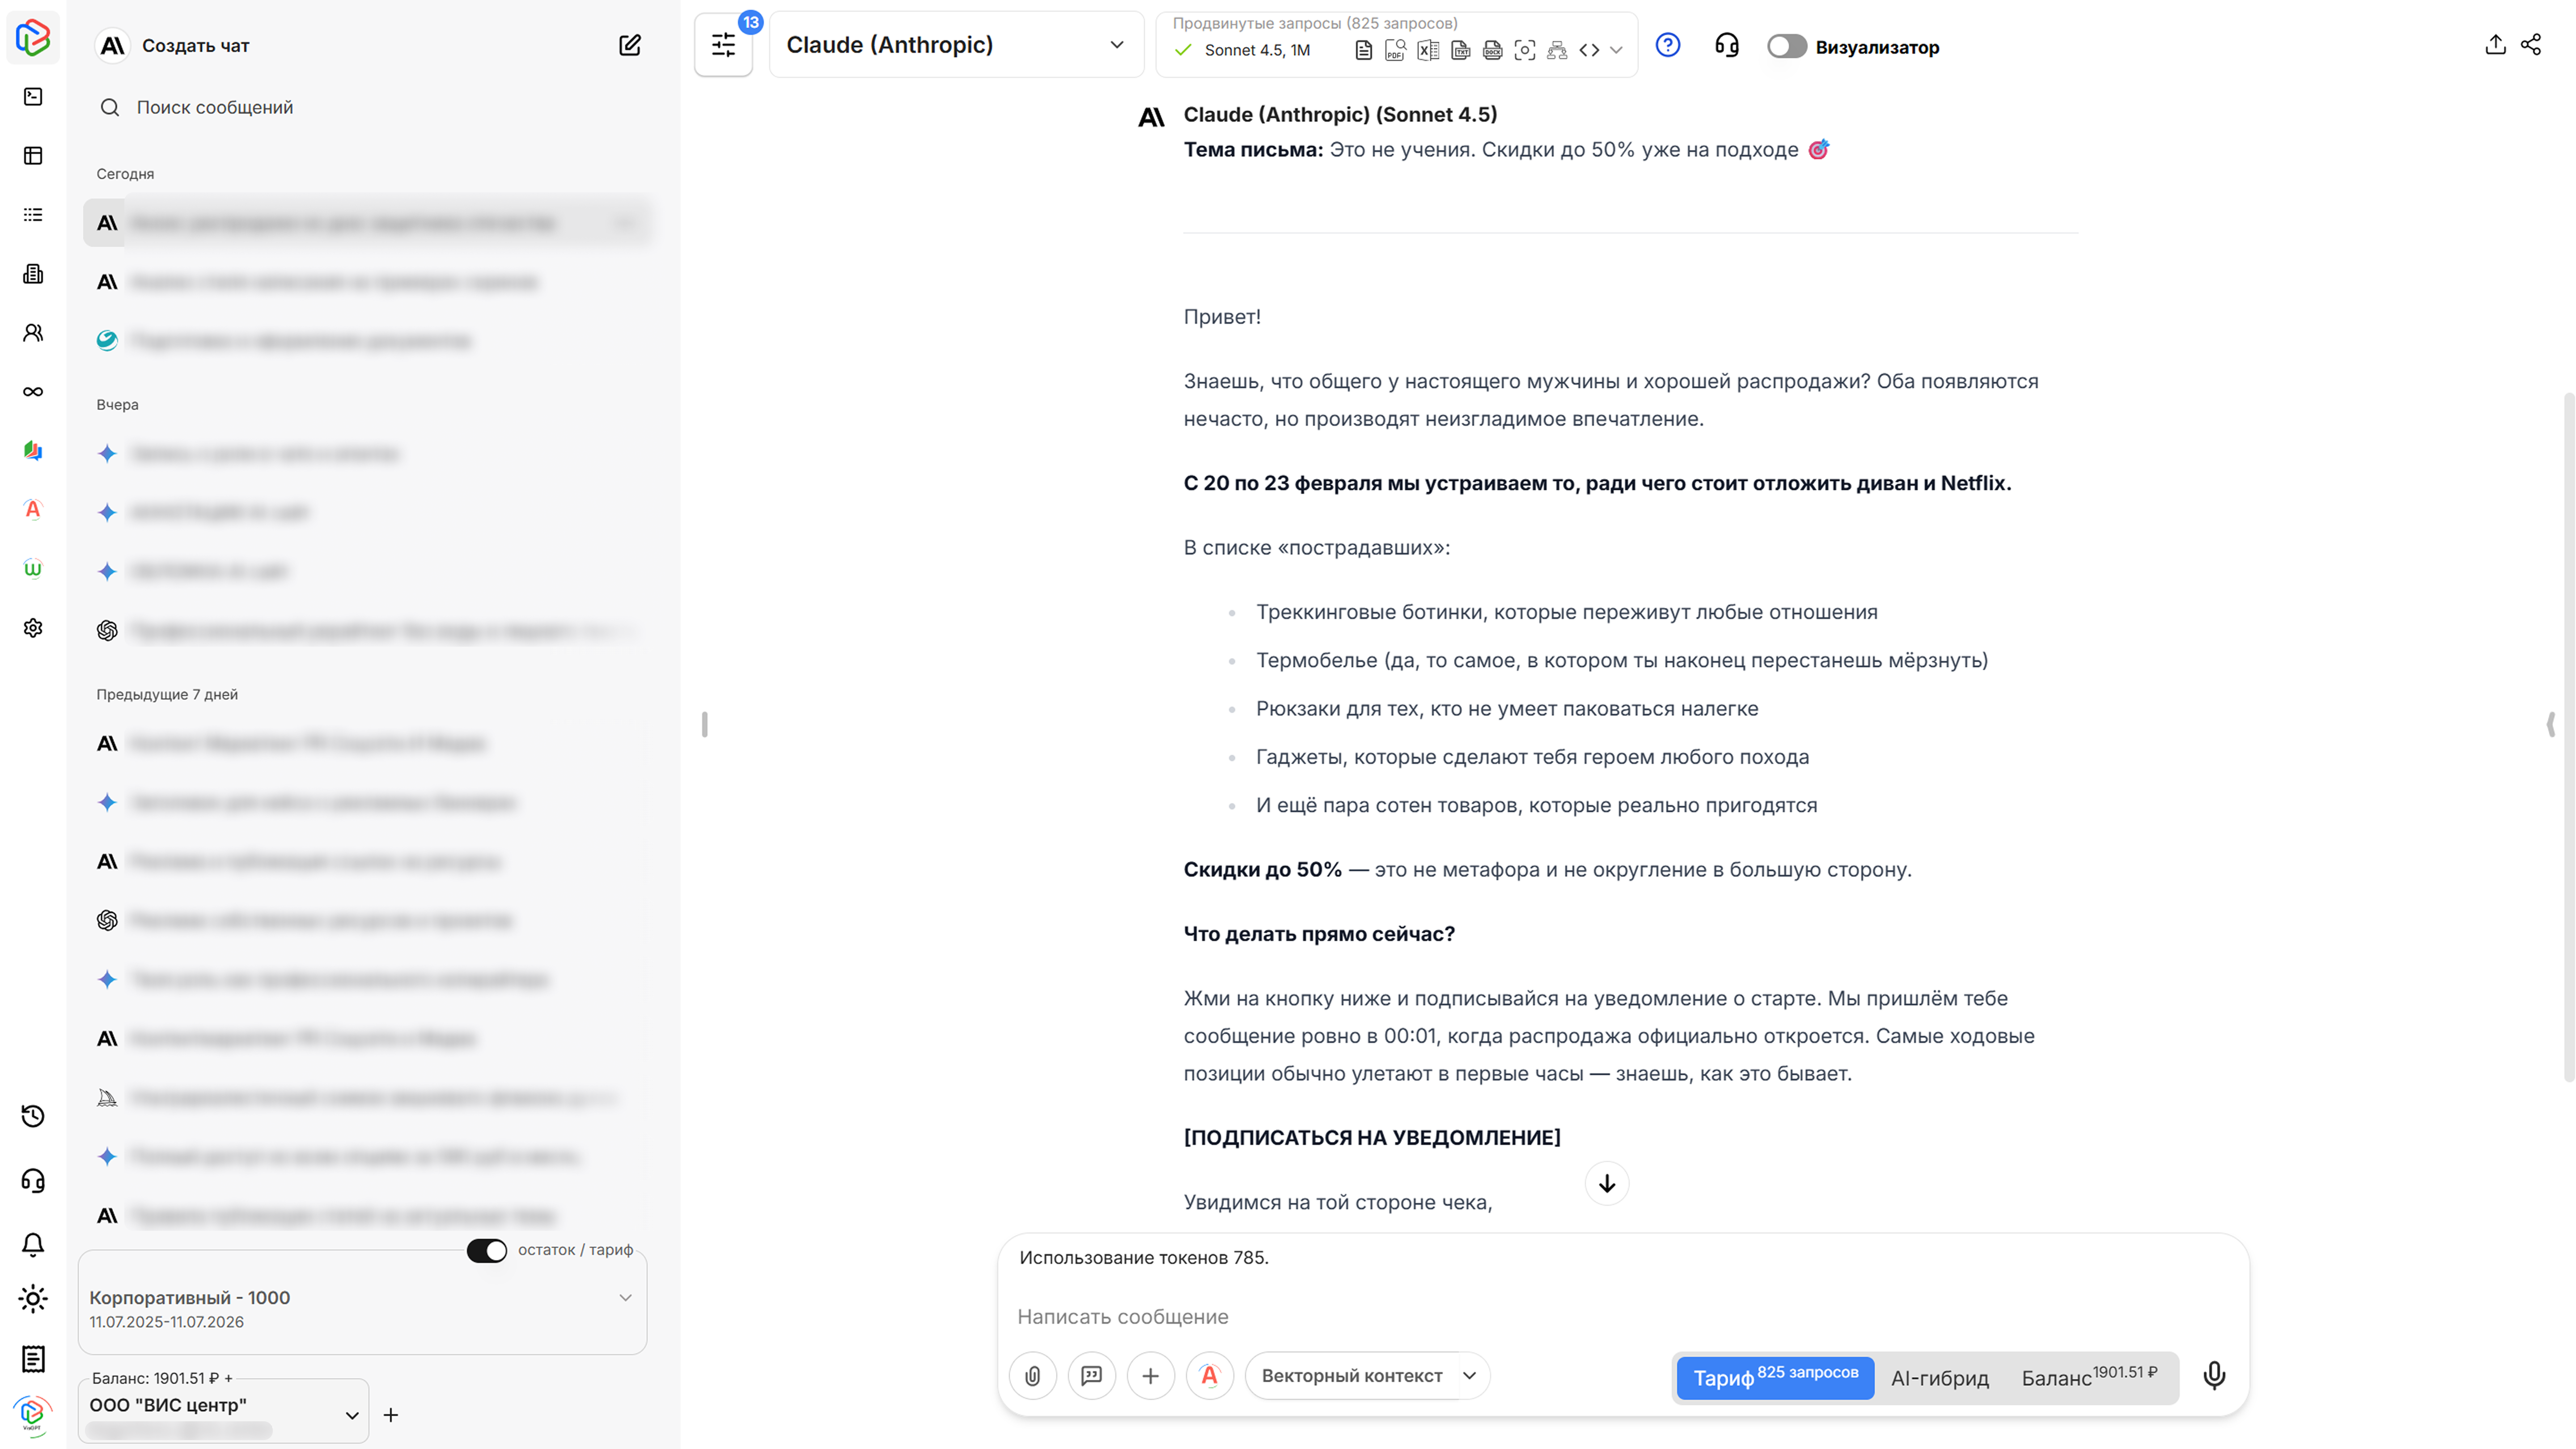Open the notifications bell in the sidebar

click(33, 1244)
